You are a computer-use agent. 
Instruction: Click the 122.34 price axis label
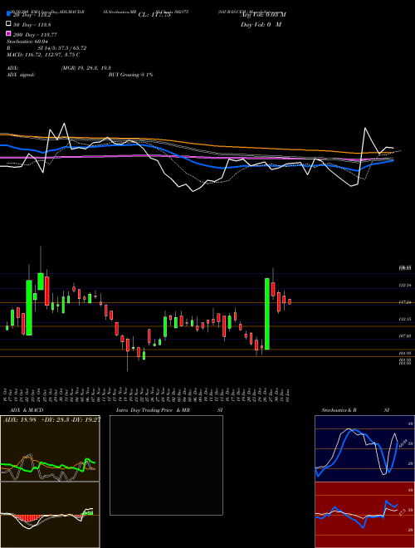(405, 286)
